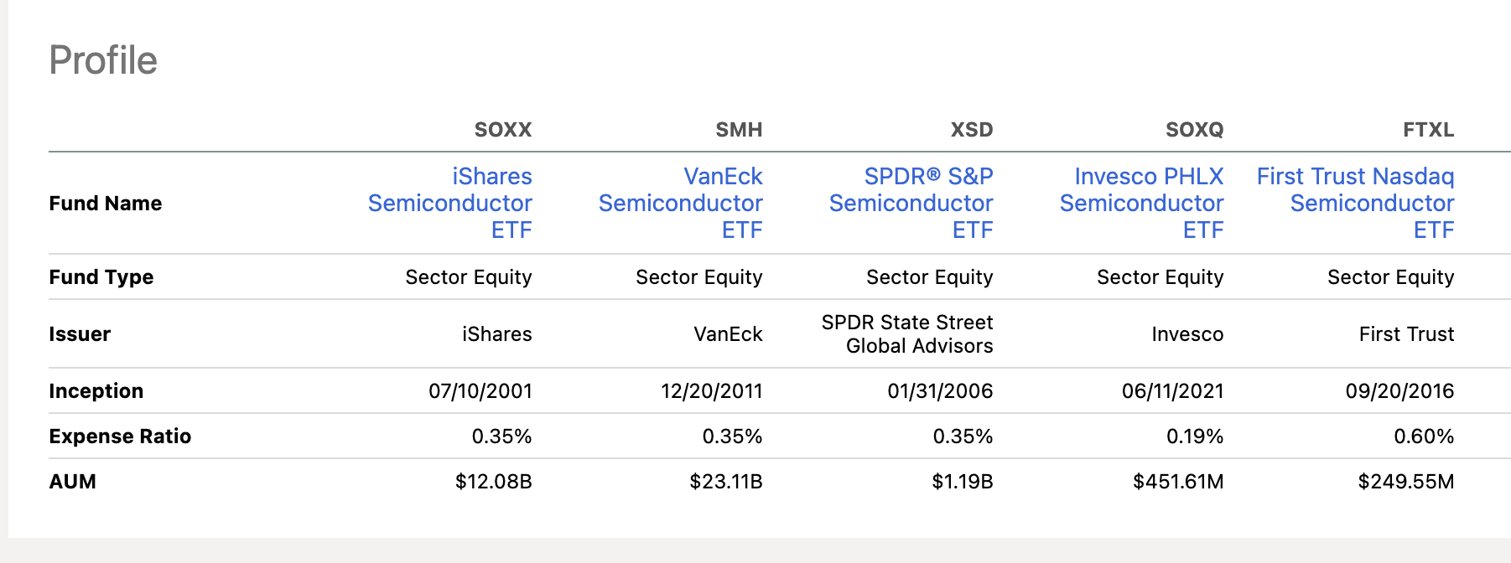Click the SOXQ column header

click(x=1194, y=130)
